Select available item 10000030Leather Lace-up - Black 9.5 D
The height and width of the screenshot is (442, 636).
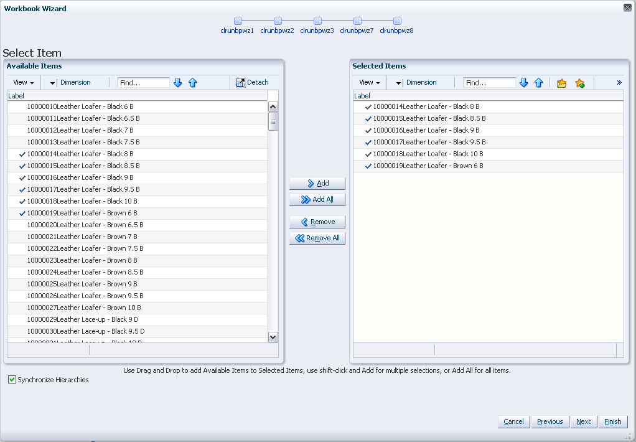(137, 331)
